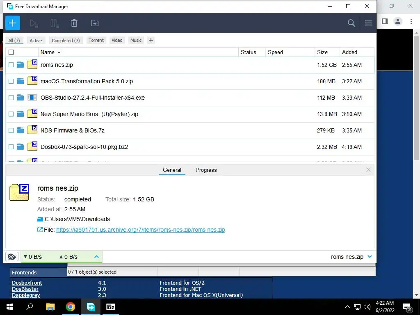Open Chrome side panel icon
The width and height of the screenshot is (420, 315).
[385, 21]
